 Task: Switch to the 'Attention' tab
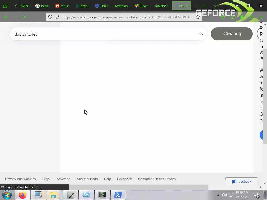click(121, 6)
